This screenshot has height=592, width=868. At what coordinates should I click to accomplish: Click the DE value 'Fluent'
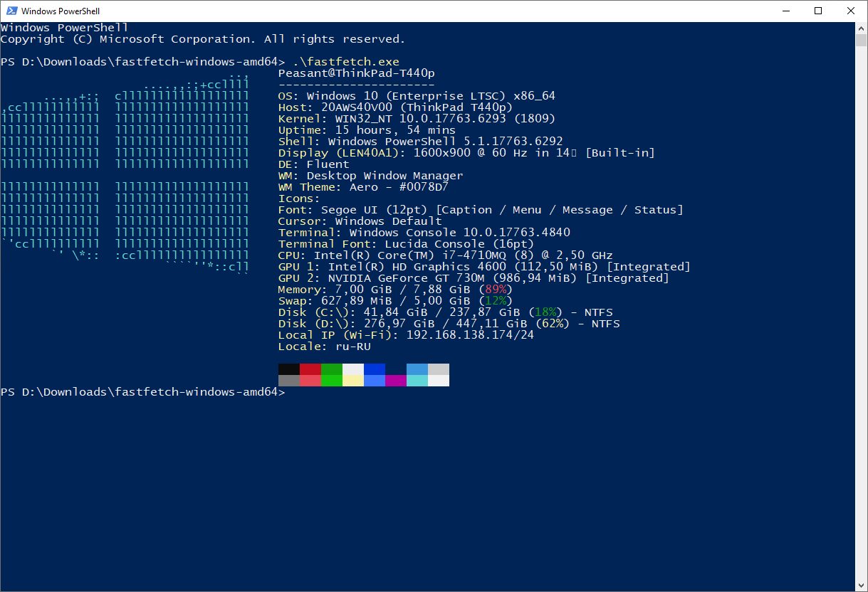[328, 164]
